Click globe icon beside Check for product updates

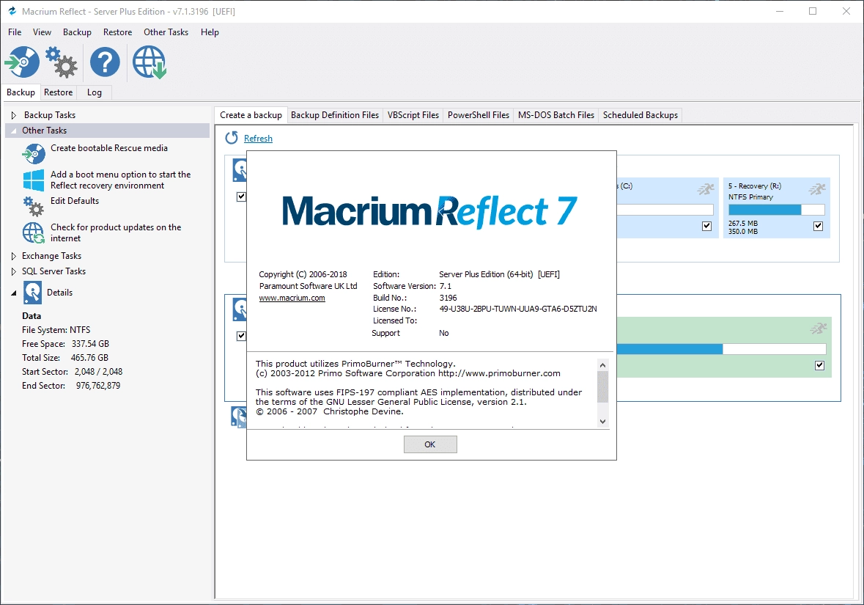point(34,232)
